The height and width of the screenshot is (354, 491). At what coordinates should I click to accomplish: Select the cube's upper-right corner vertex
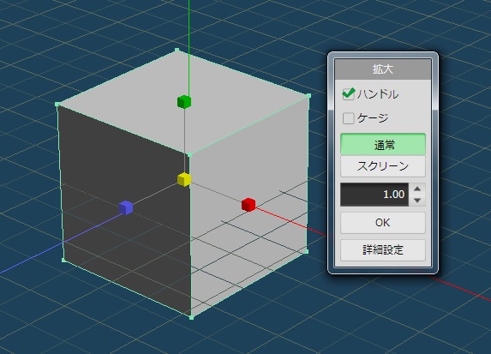[309, 95]
